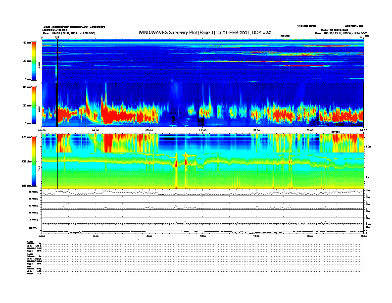
Task: Click the -155.00 label on TNR color scale
Action: coord(26,186)
